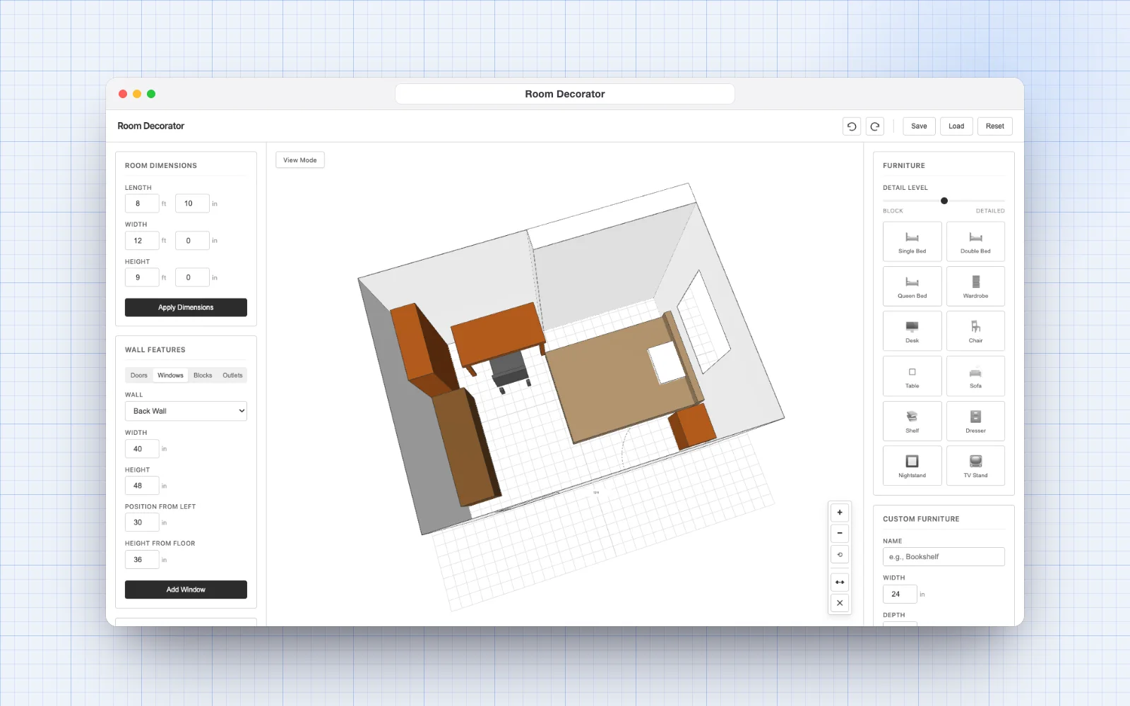Image resolution: width=1130 pixels, height=706 pixels.
Task: Add a Chair furniture item
Action: click(975, 331)
